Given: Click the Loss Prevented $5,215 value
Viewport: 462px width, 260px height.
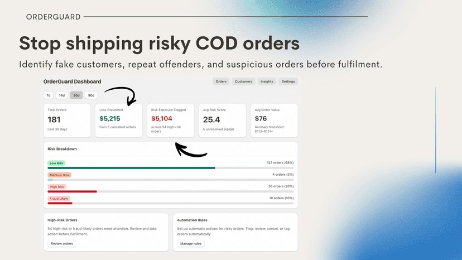Looking at the screenshot, I should (110, 118).
